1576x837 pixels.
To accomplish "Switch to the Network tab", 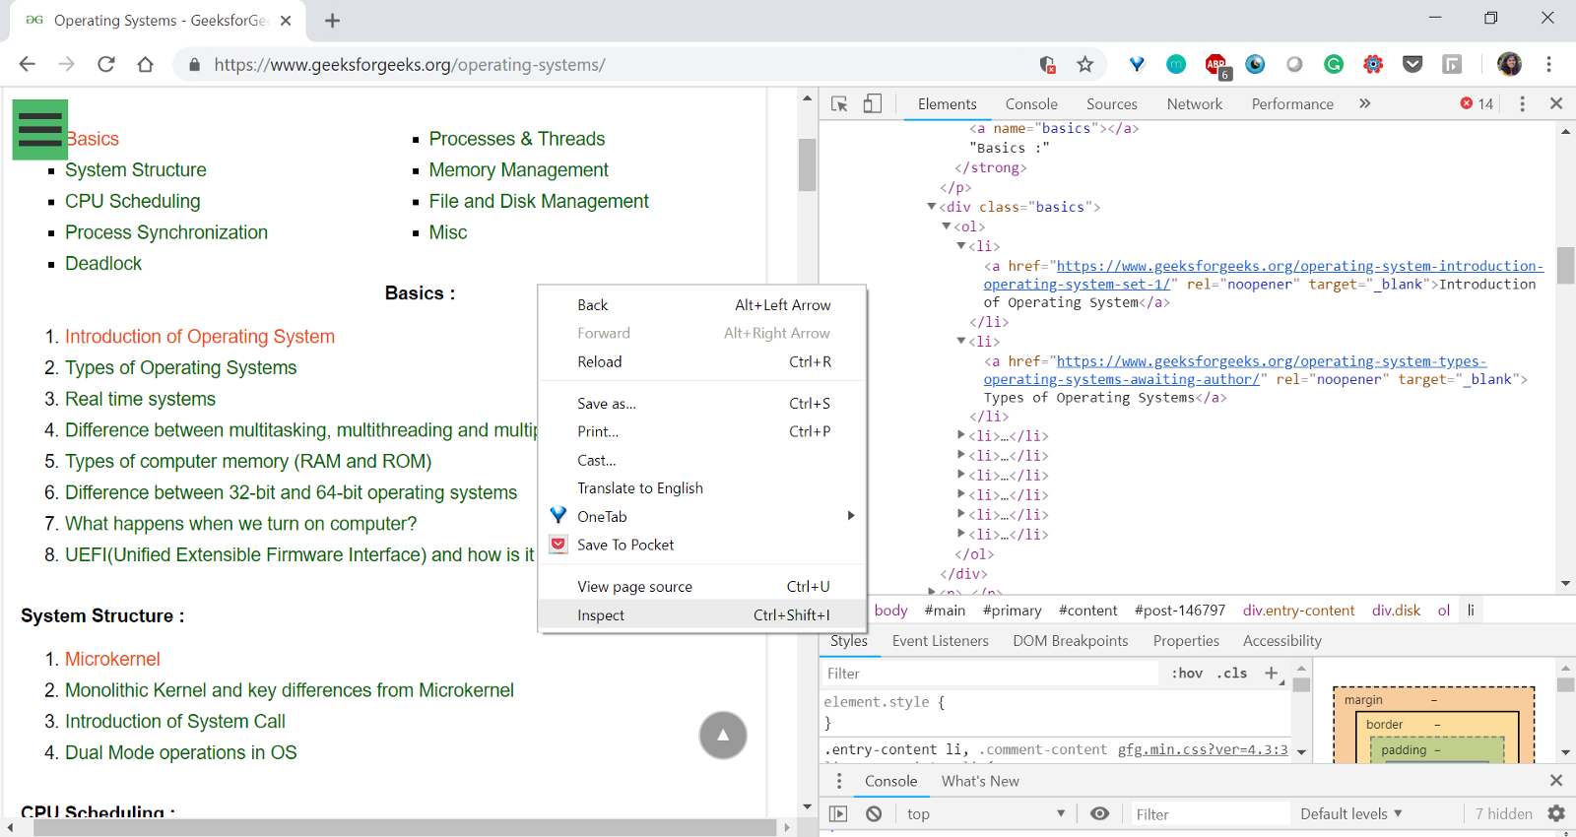I will pos(1194,104).
